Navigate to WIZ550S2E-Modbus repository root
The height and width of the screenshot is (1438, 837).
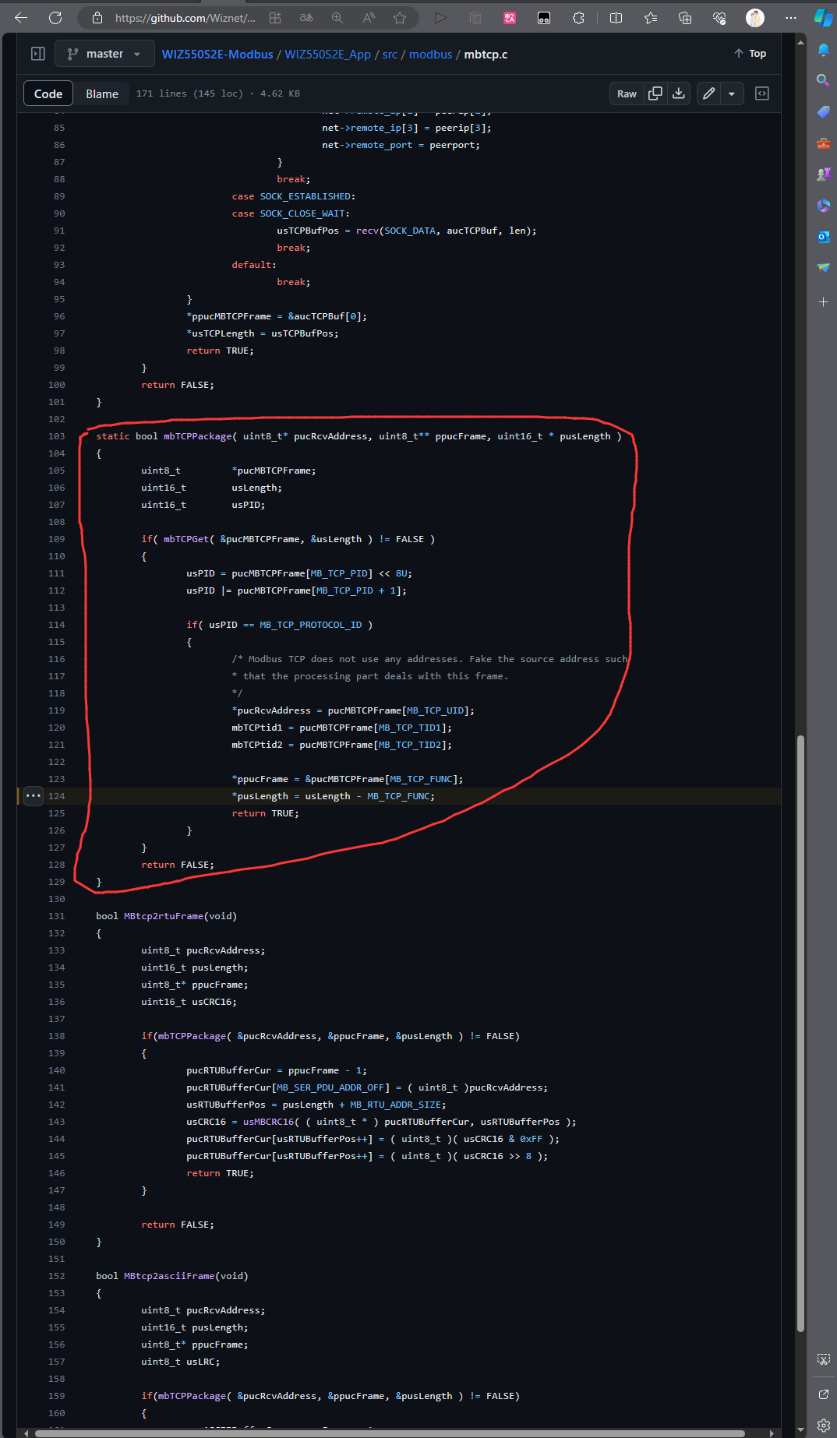pos(217,54)
